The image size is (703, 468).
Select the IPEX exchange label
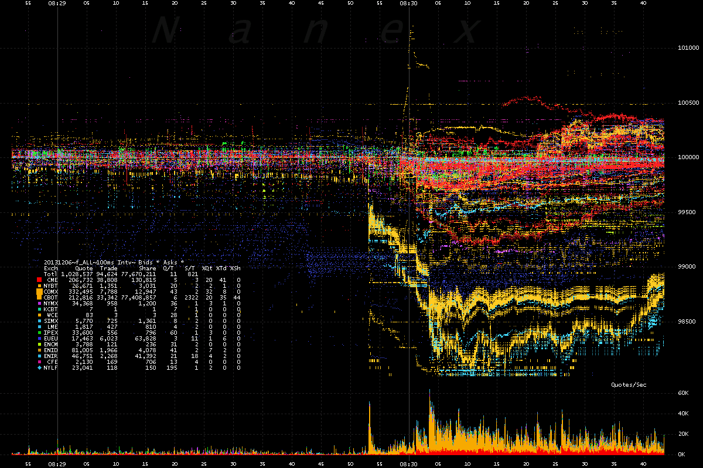[x=51, y=333]
